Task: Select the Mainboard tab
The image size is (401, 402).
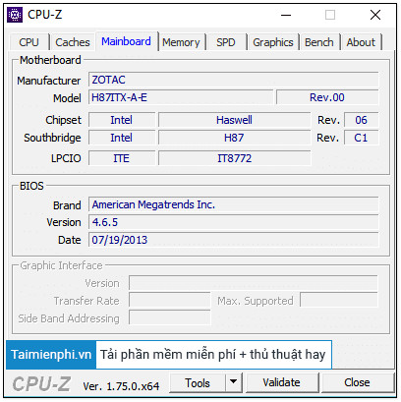Action: click(126, 41)
